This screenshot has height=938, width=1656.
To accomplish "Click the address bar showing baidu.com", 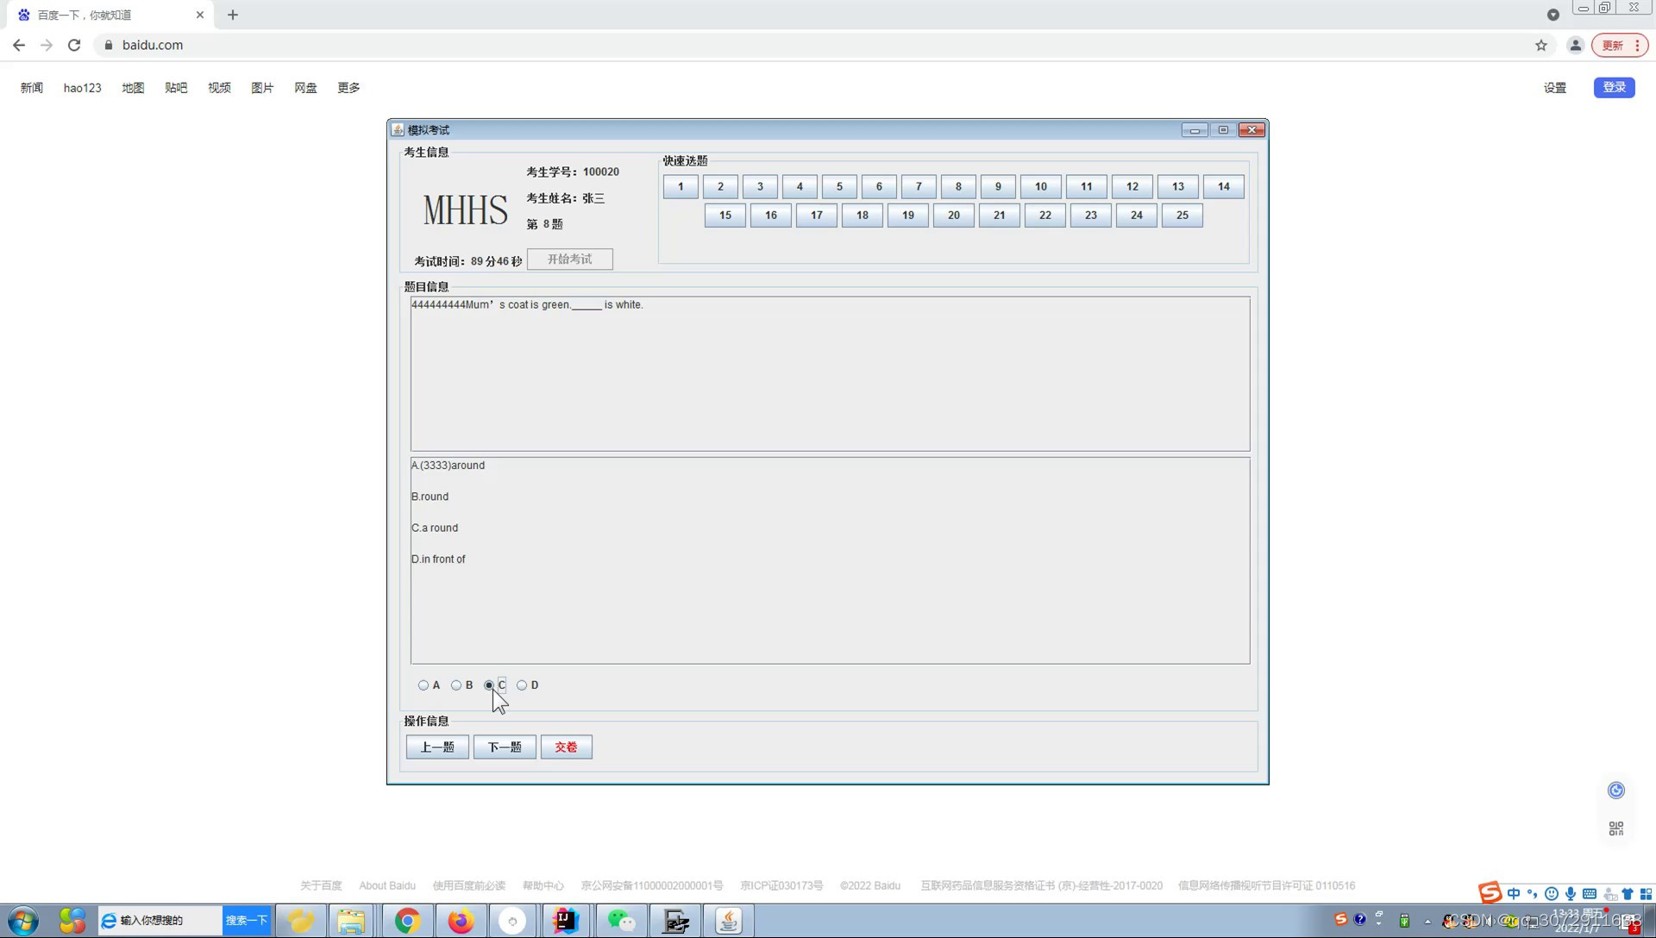I will (x=811, y=45).
